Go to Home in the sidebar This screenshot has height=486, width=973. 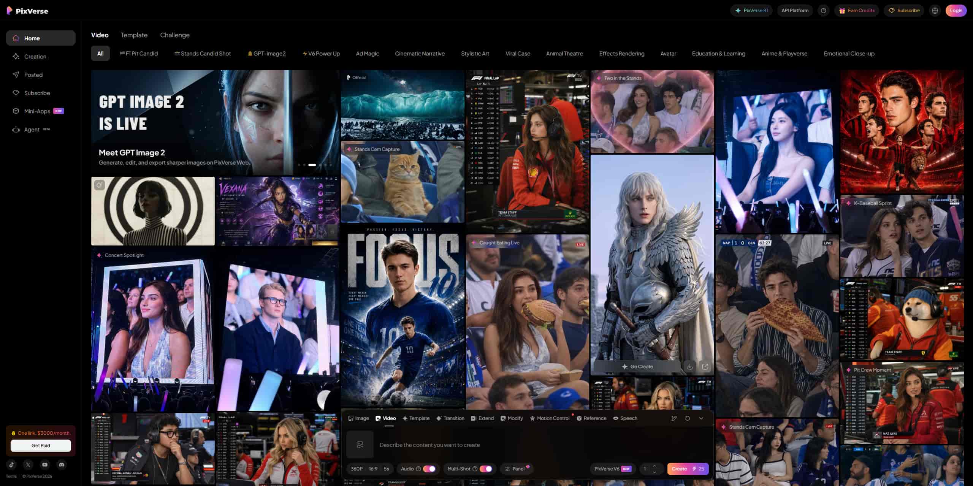pos(41,38)
